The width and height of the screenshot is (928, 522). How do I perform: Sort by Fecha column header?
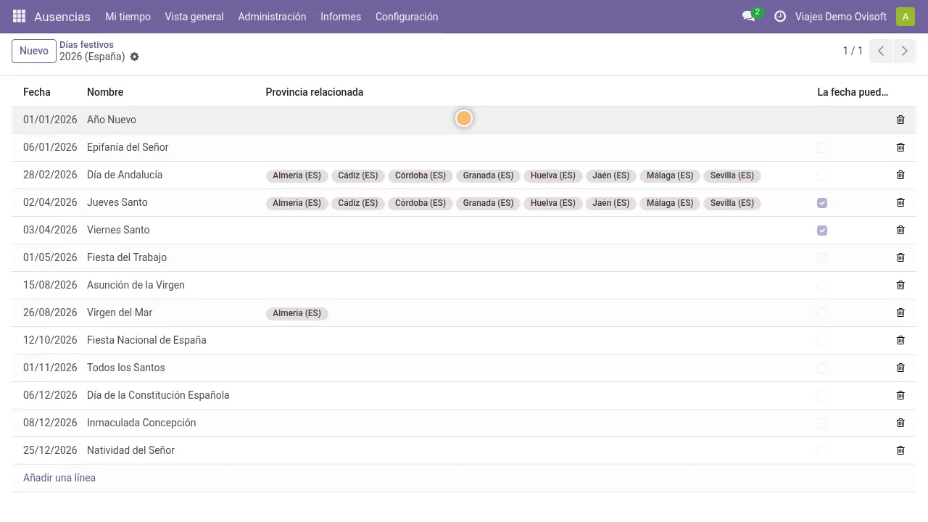37,92
